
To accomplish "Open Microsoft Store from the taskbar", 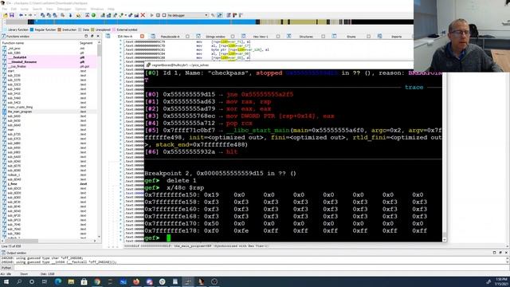I will 84,281.
